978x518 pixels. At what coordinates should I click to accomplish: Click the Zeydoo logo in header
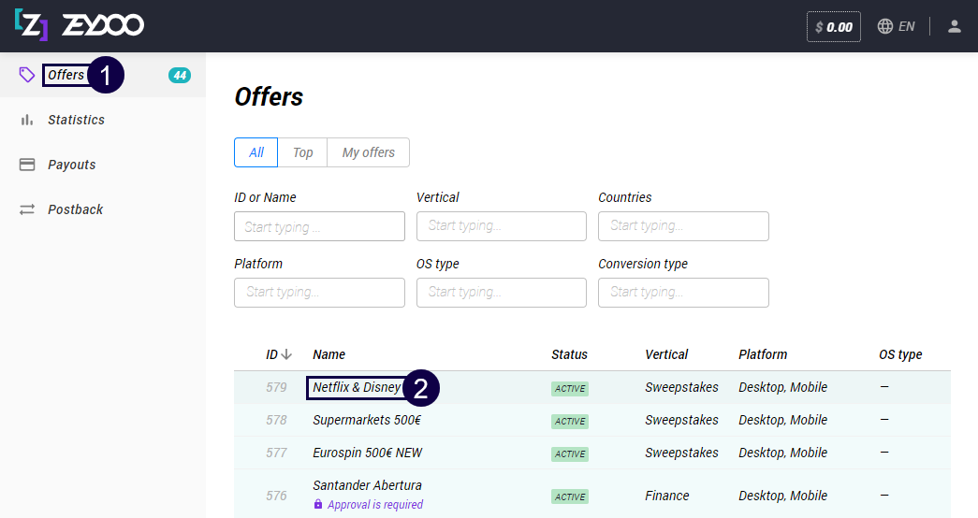tap(79, 26)
